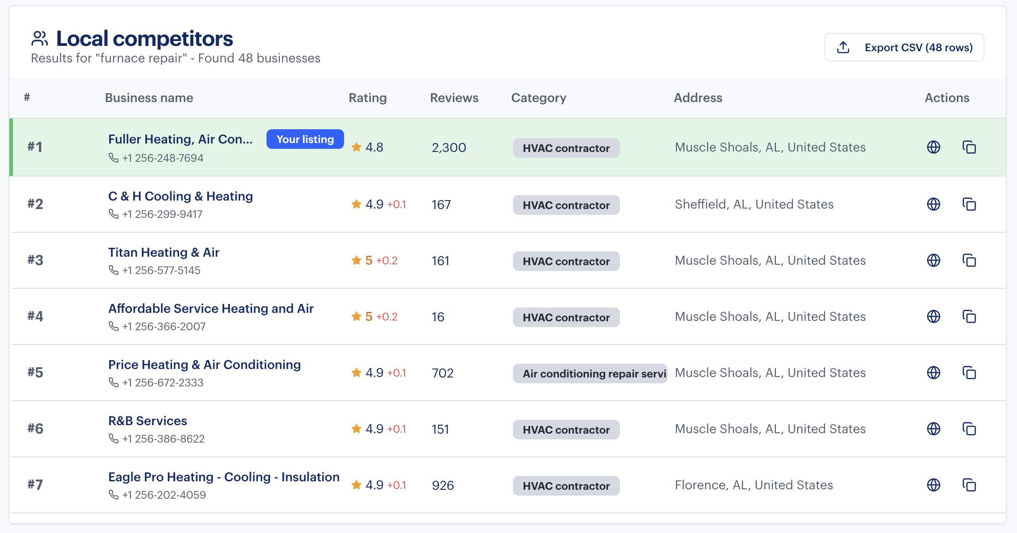Globe icon in Price Heating & Air Conditioning row
This screenshot has height=533, width=1017.
point(933,373)
